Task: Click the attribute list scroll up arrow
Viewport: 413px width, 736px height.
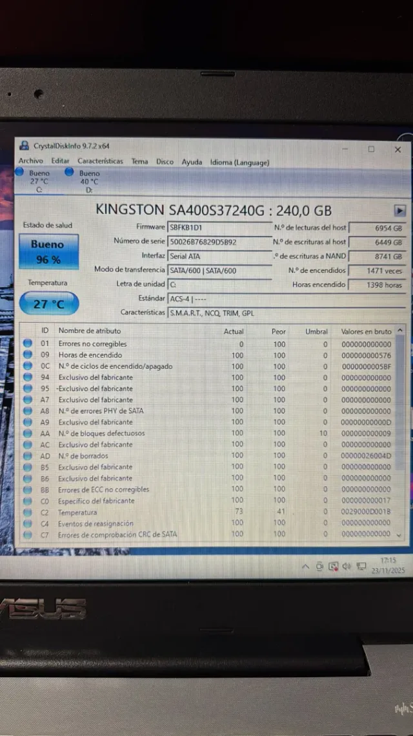Action: click(400, 331)
